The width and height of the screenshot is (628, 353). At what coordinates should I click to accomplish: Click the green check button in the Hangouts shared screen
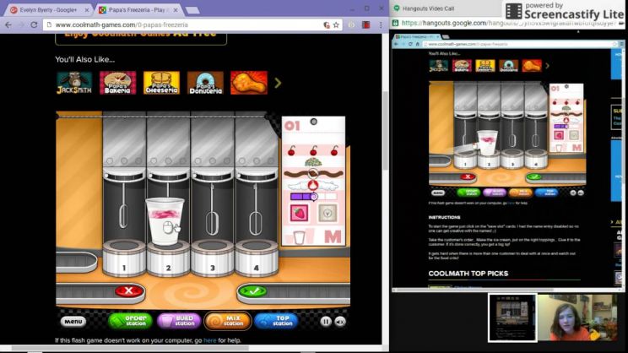point(533,176)
